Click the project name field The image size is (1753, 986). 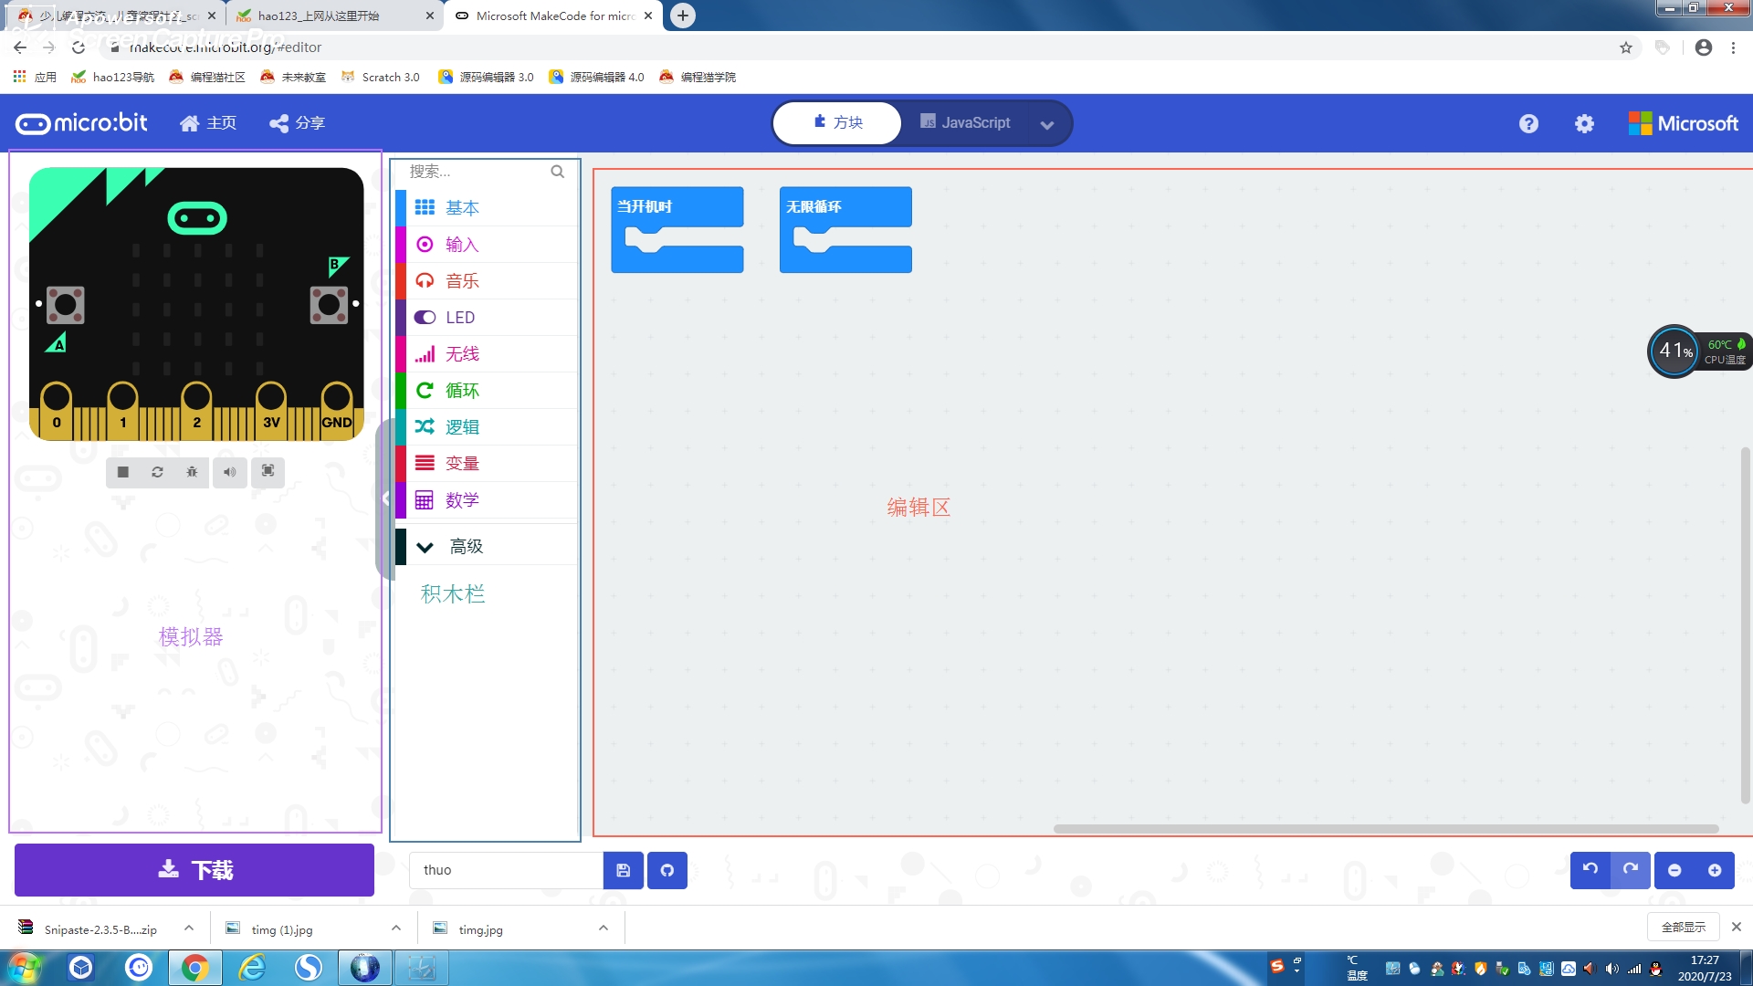pyautogui.click(x=506, y=871)
